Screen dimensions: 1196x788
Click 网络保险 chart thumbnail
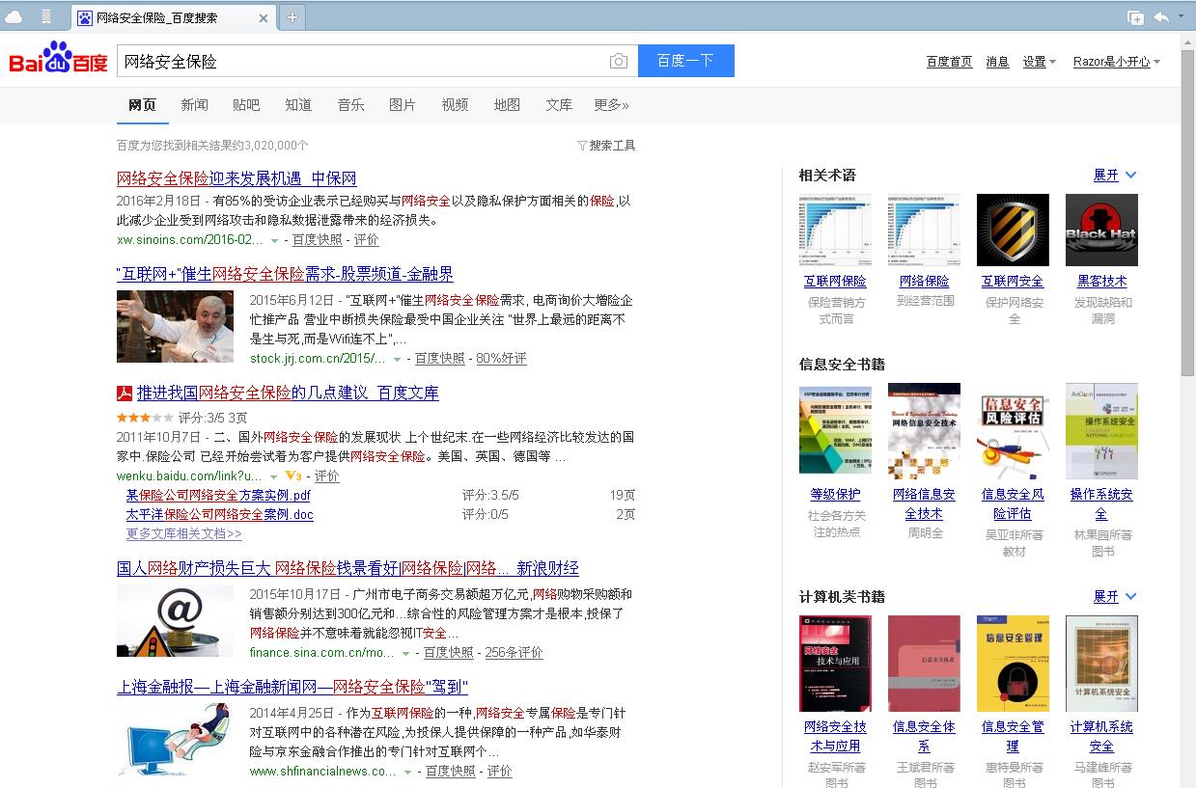point(924,230)
